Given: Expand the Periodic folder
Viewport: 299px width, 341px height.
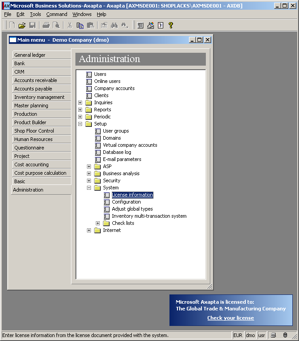Looking at the screenshot, I should [x=80, y=117].
